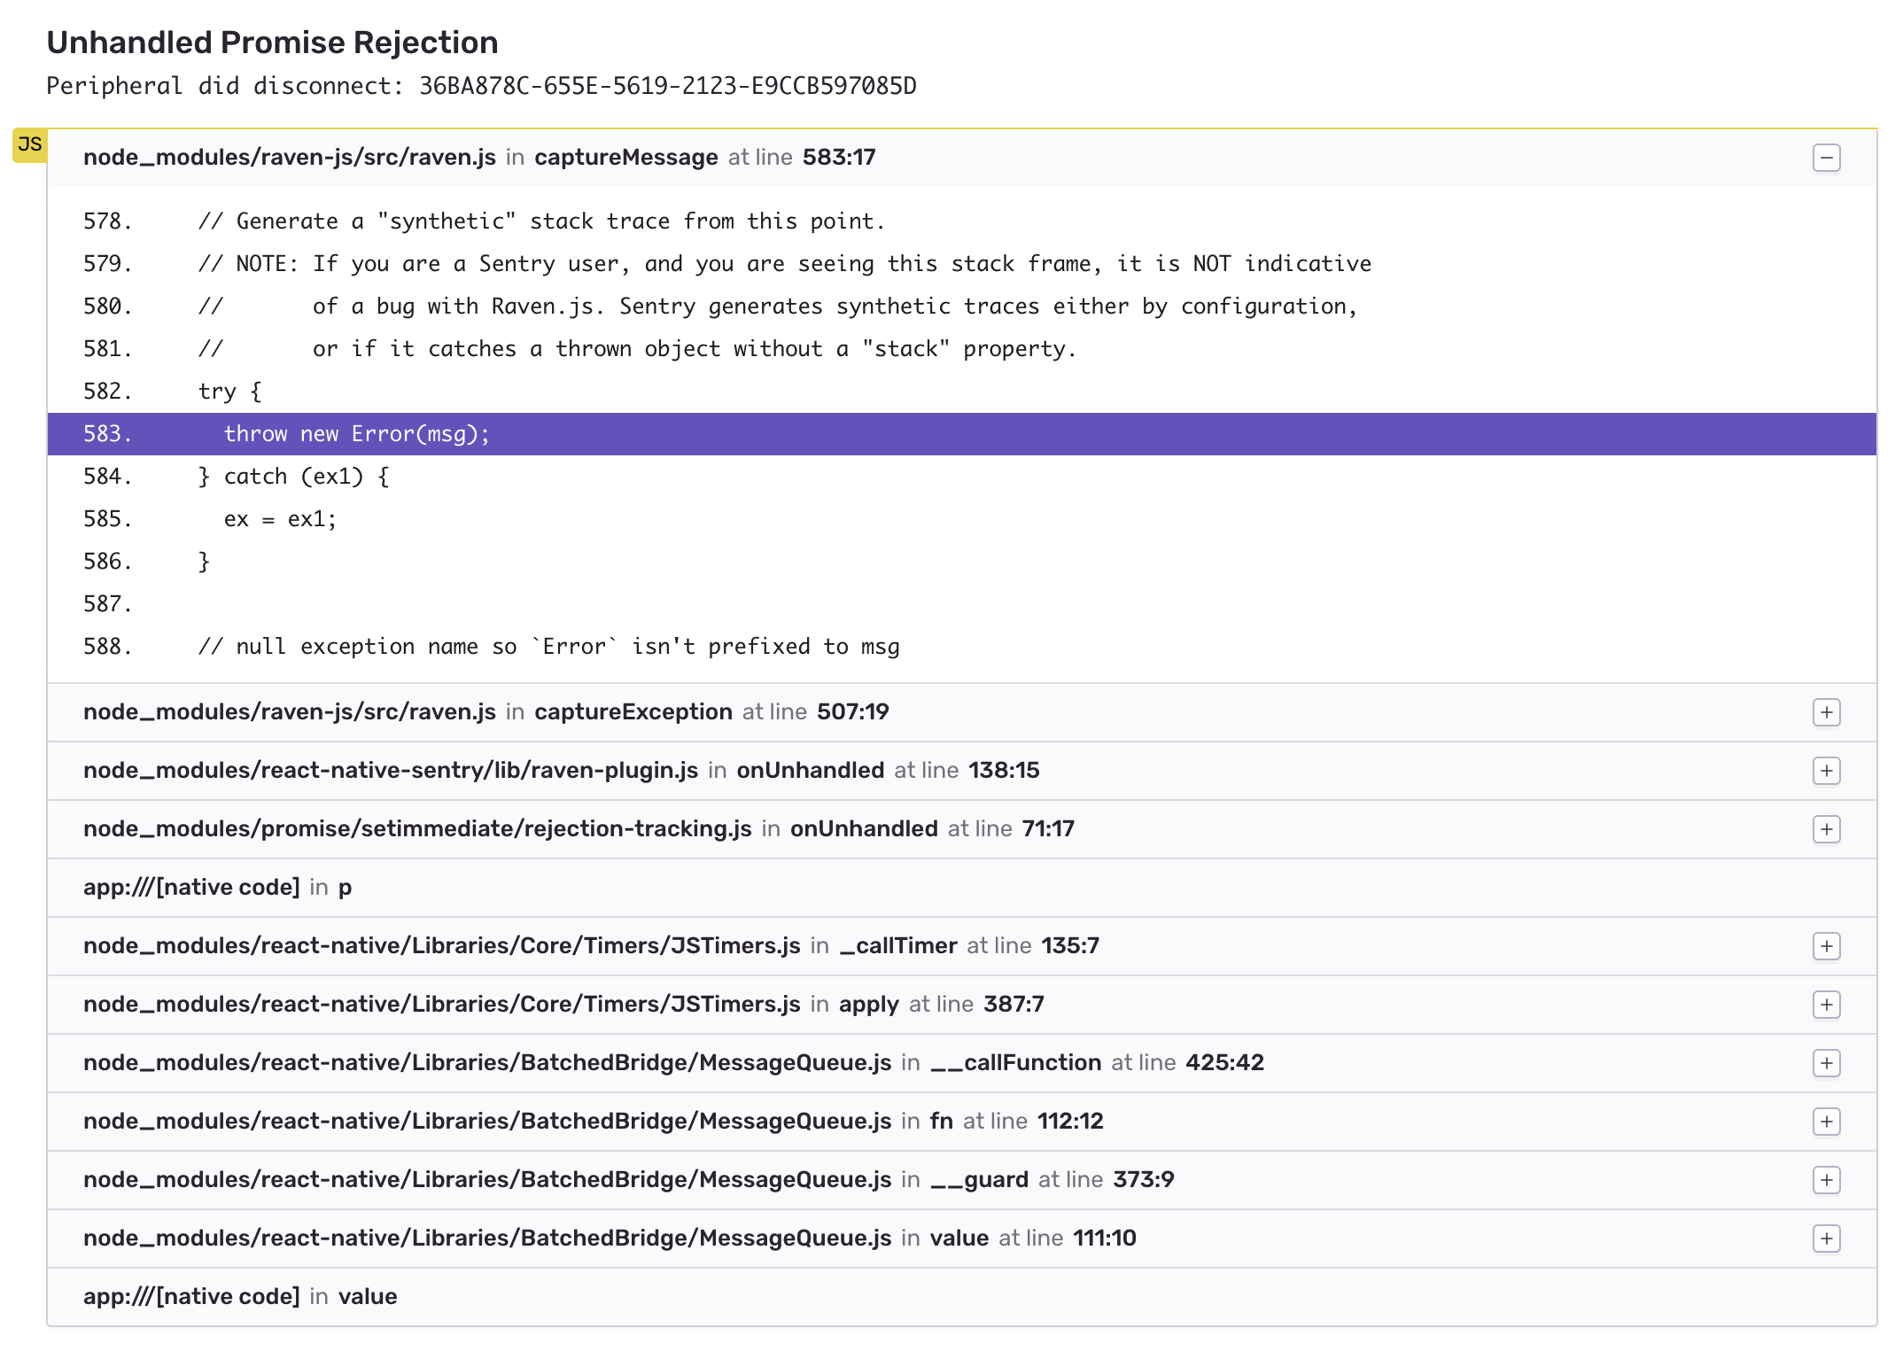Viewport: 1903px width, 1359px height.
Task: Expand the apply frame at line 387
Action: point(1827,1005)
